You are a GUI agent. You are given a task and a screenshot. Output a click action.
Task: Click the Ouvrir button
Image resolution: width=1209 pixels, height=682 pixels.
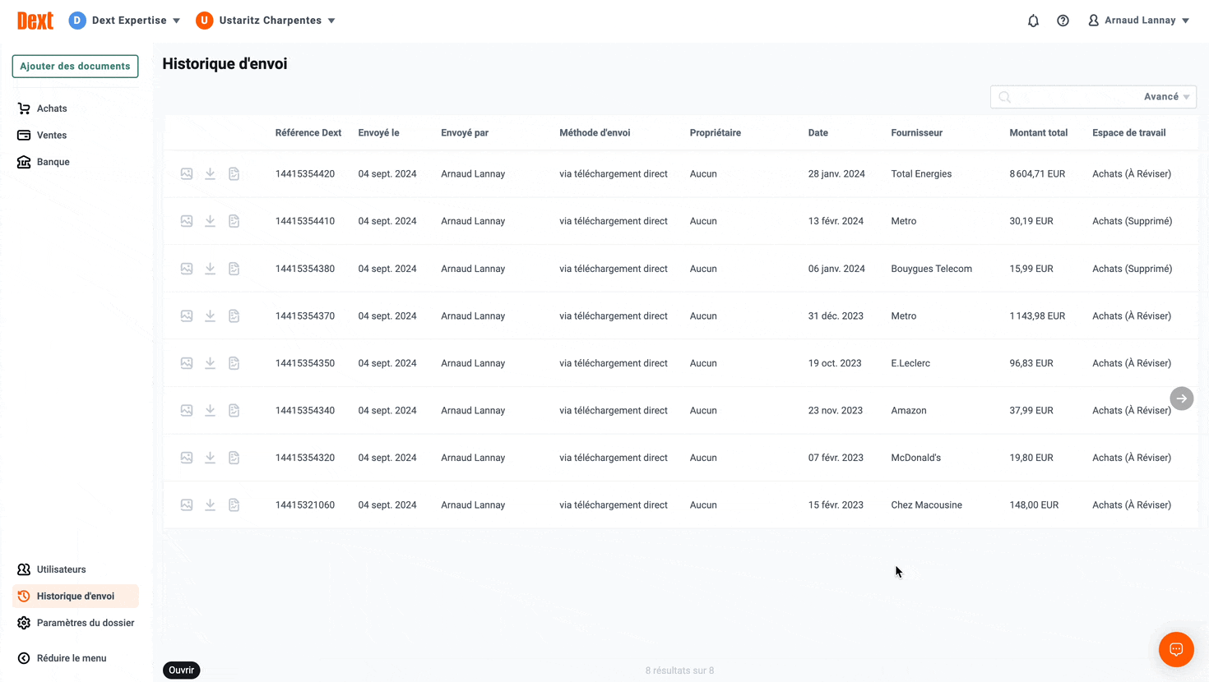(x=181, y=670)
